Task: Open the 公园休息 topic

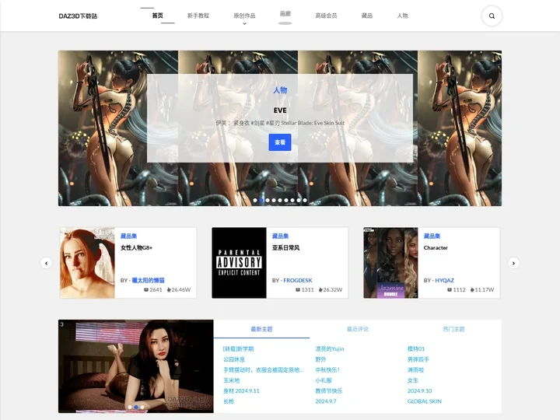Action: 234,359
